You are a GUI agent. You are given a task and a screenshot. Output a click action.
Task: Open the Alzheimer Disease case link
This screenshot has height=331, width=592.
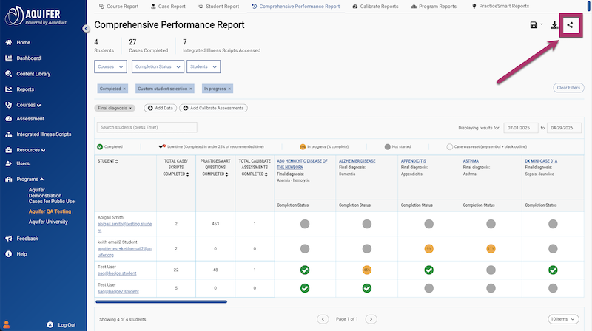pyautogui.click(x=357, y=161)
